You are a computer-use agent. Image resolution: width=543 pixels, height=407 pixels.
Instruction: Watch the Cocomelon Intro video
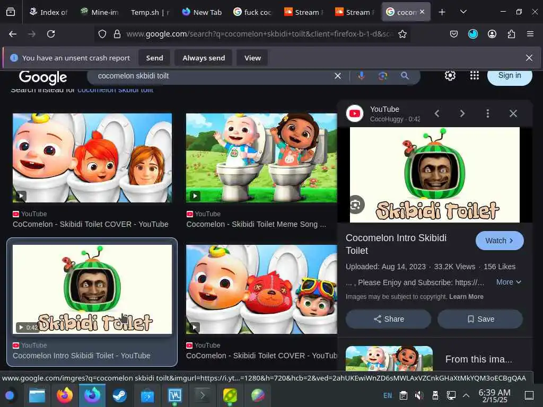point(500,241)
